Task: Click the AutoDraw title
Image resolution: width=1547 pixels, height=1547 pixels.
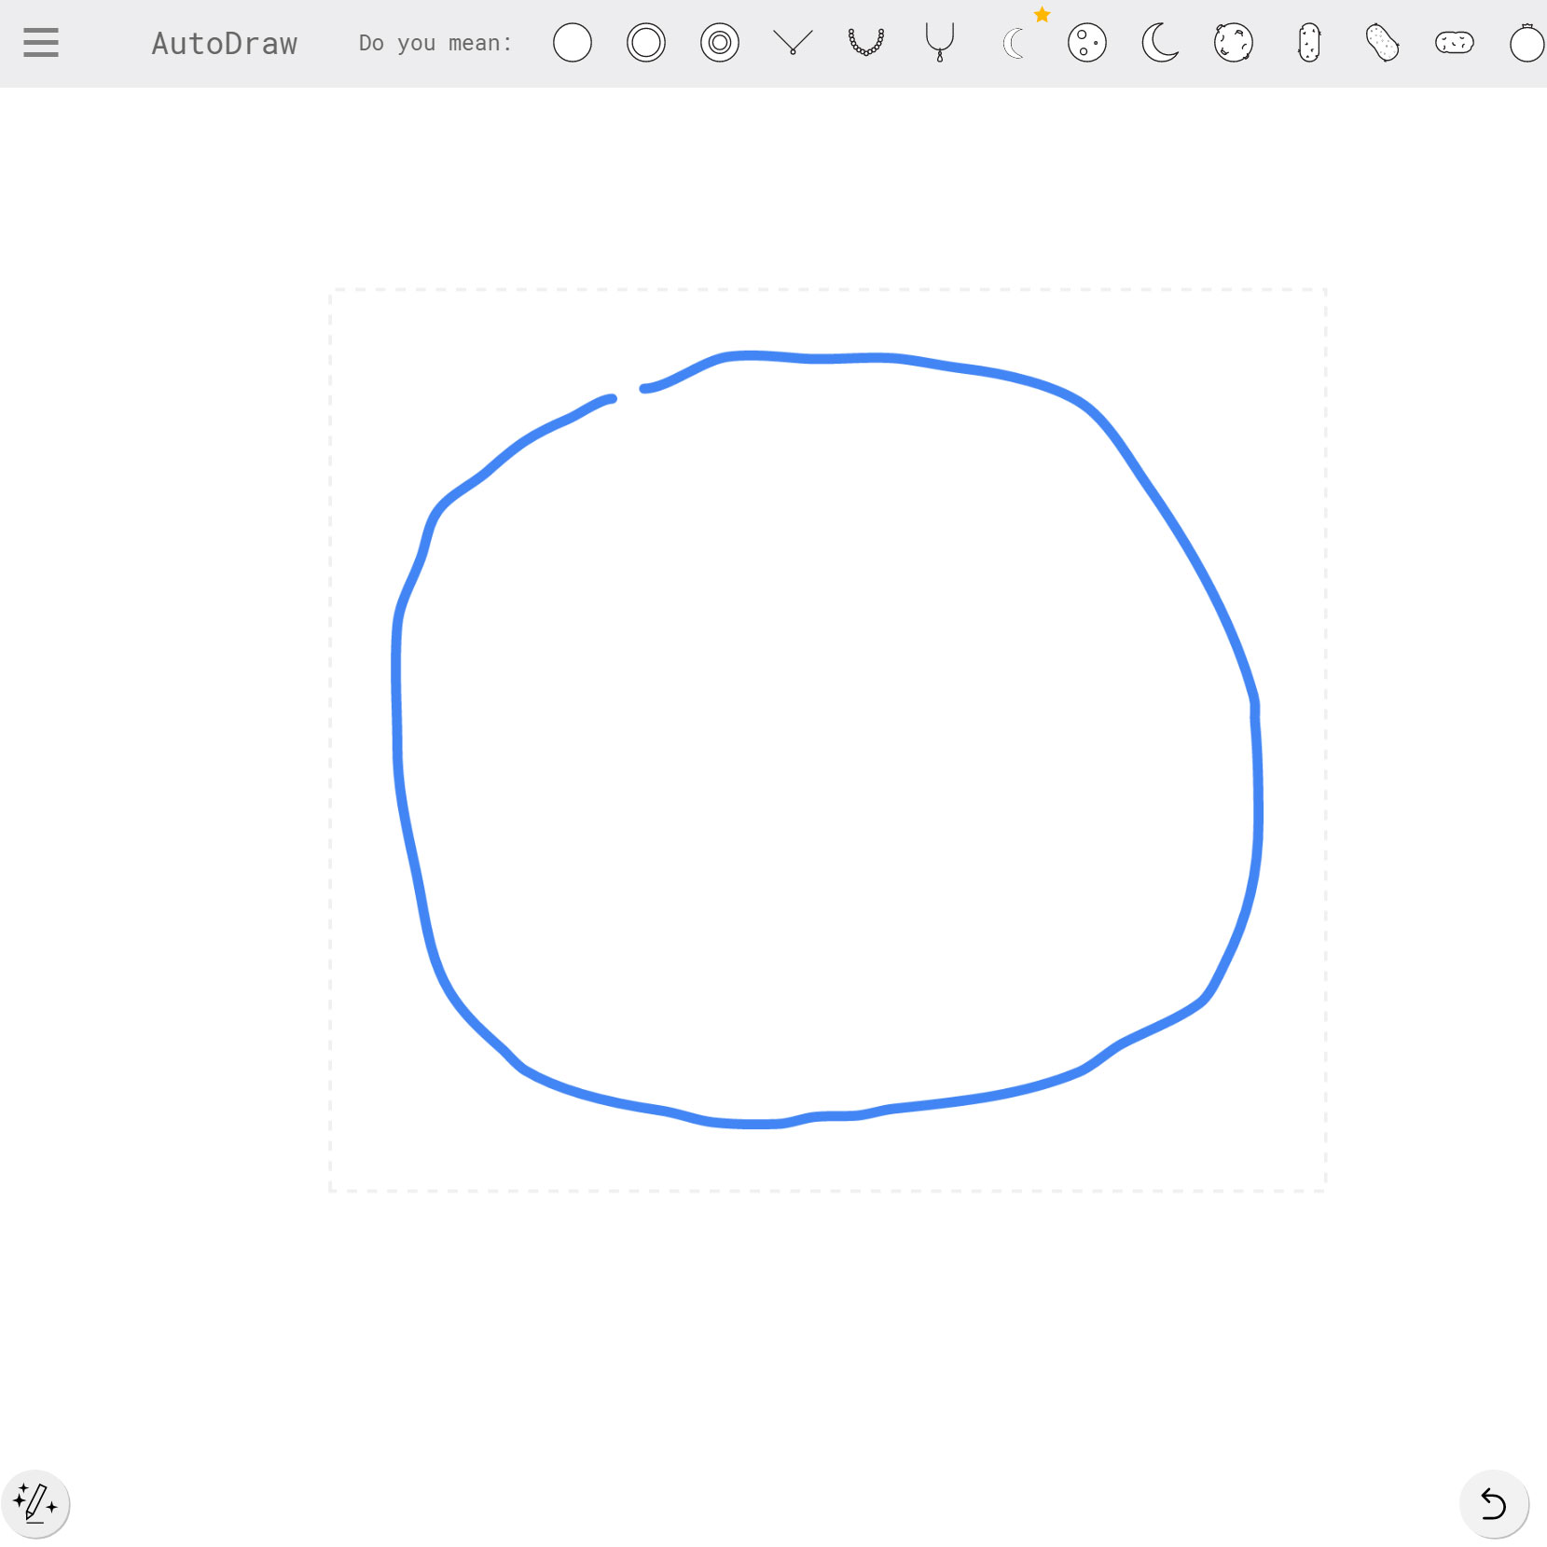Action: coord(224,44)
